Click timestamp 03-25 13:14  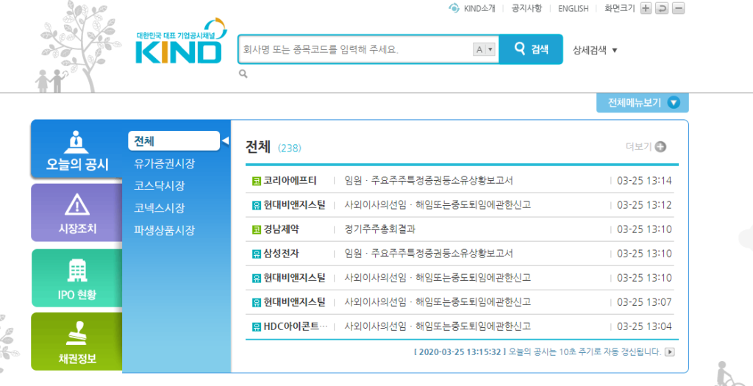tap(644, 181)
